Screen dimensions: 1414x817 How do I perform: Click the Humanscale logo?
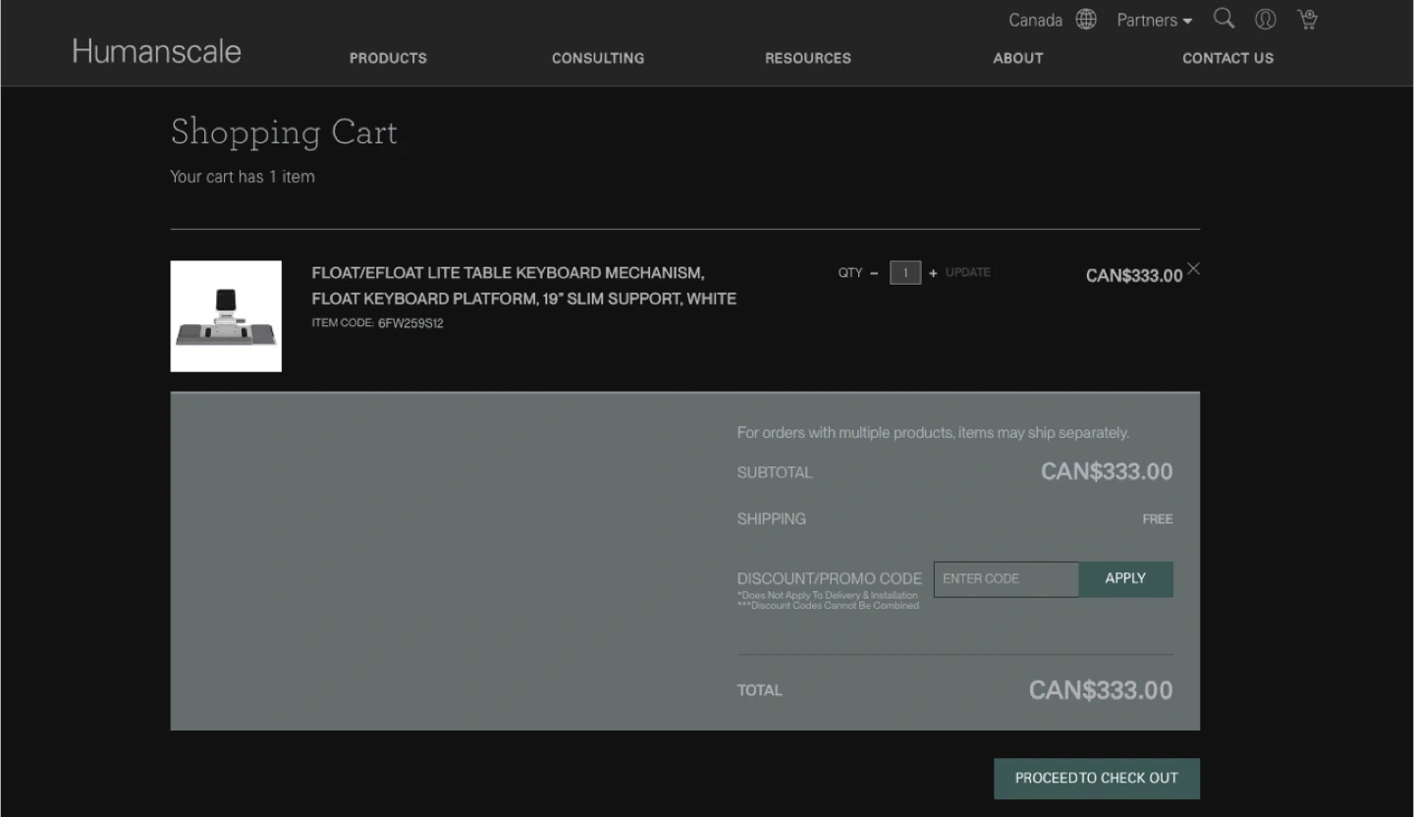(x=157, y=51)
